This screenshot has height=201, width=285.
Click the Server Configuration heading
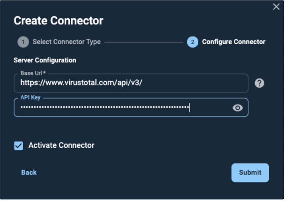pos(45,60)
